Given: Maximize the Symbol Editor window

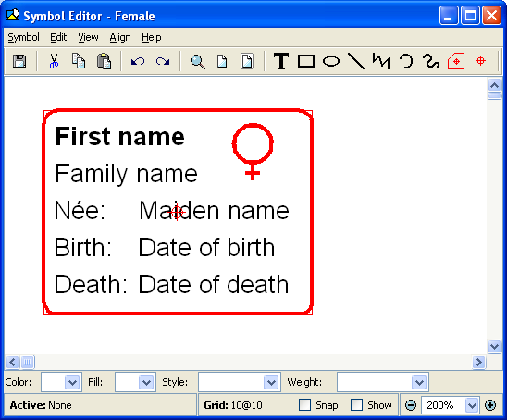Looking at the screenshot, I should (470, 16).
